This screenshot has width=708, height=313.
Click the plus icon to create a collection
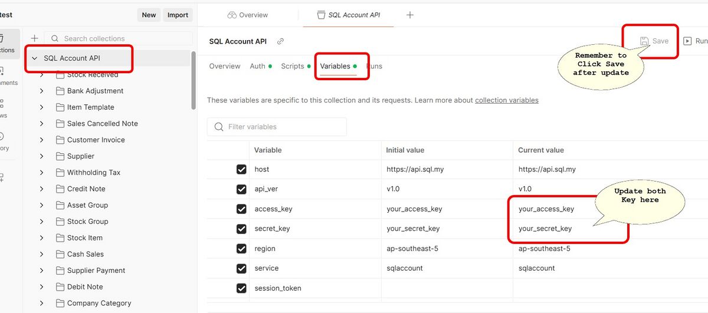[34, 38]
